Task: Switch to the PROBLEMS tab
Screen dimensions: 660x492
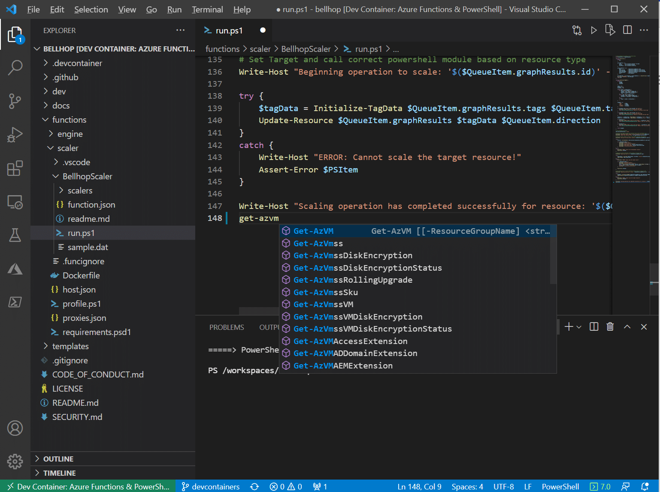Action: [227, 327]
